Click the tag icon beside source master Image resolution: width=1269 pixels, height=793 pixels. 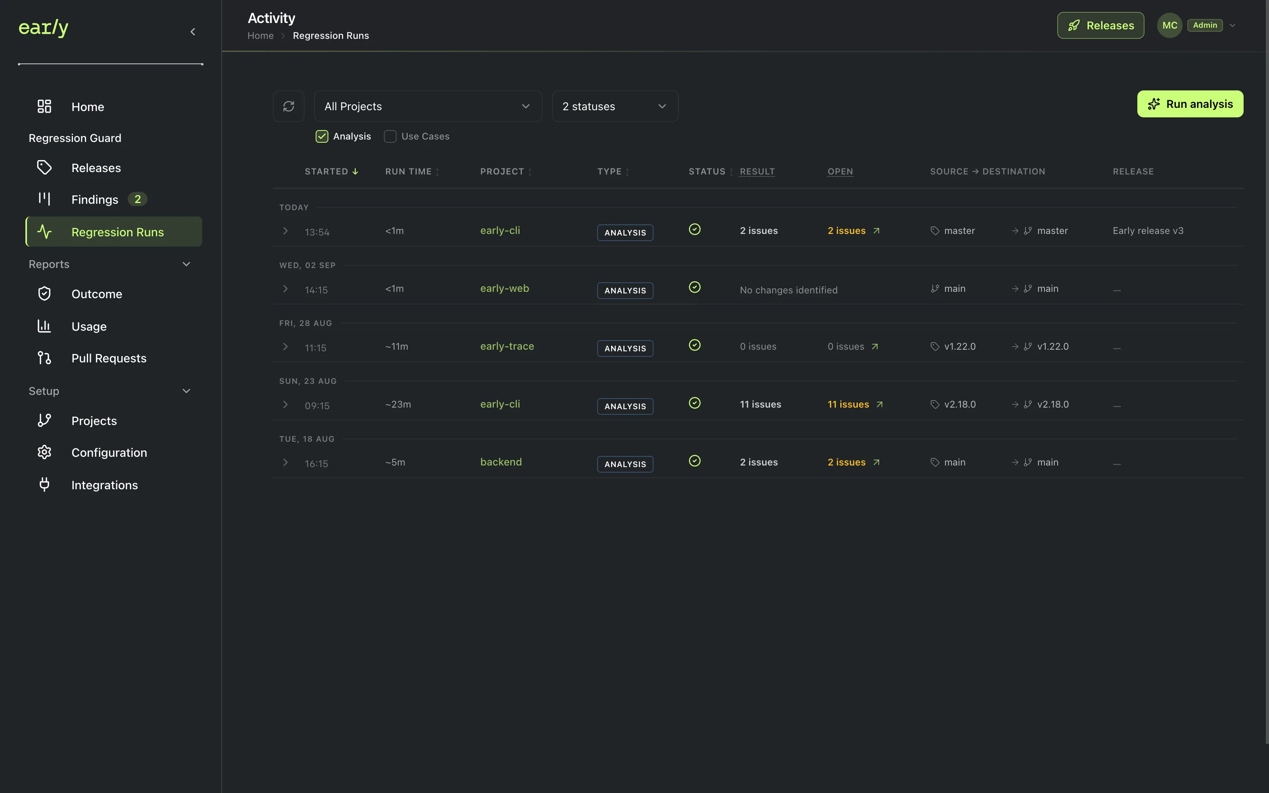click(934, 231)
